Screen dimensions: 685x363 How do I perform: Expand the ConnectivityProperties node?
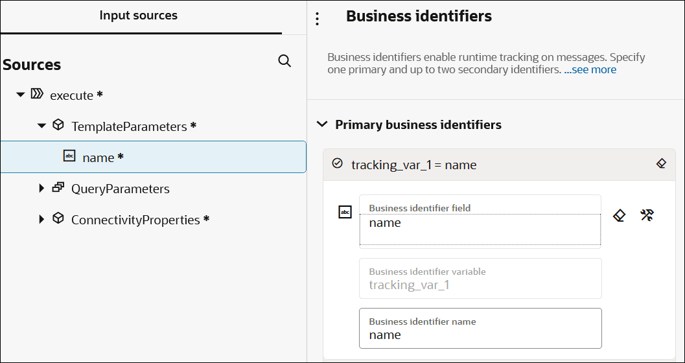coord(42,220)
